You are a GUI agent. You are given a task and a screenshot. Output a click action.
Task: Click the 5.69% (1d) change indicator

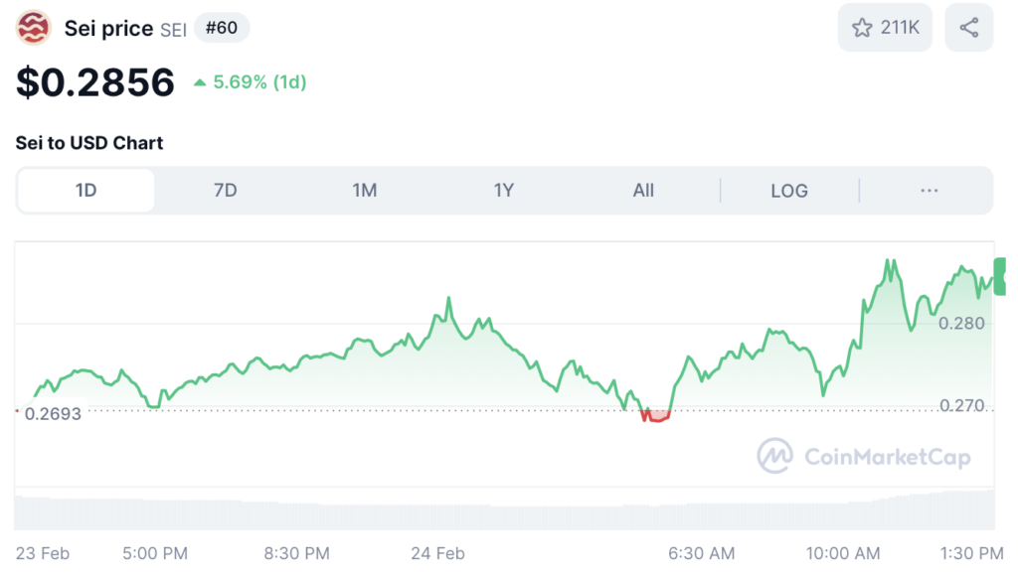pyautogui.click(x=251, y=82)
